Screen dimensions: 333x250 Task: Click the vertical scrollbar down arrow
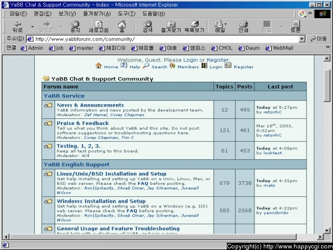[x=327, y=230]
